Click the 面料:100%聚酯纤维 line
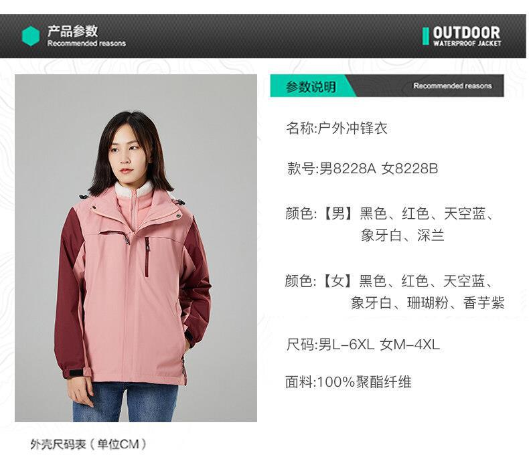529x459 pixels. pyautogui.click(x=348, y=382)
